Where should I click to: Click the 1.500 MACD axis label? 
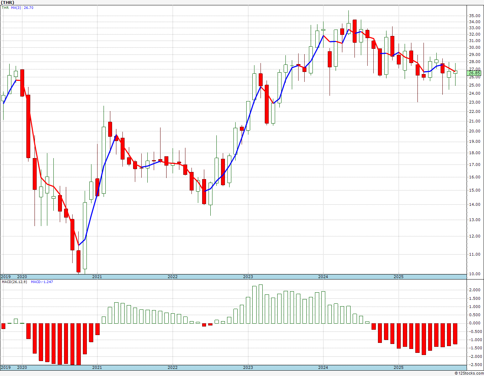coord(474,298)
